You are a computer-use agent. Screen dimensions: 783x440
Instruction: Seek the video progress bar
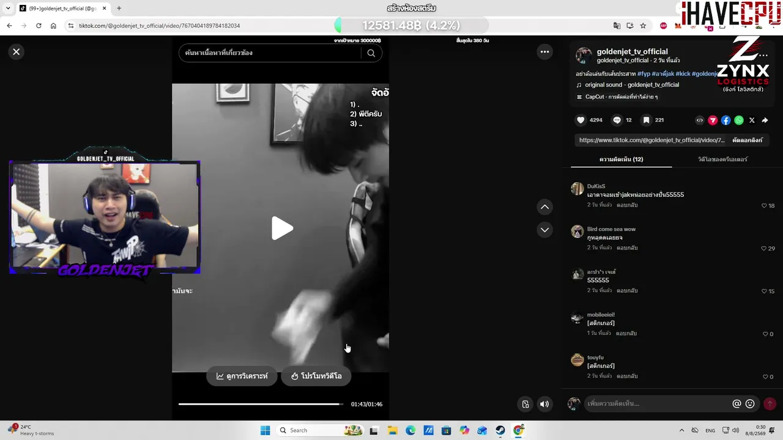coord(261,404)
